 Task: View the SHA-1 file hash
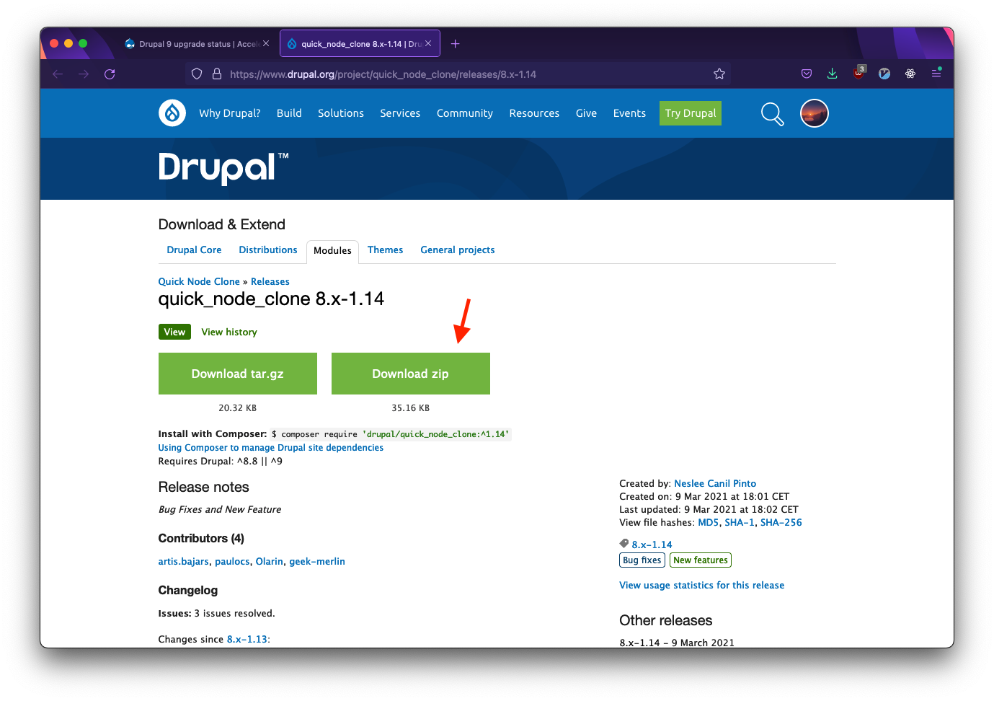click(x=740, y=523)
